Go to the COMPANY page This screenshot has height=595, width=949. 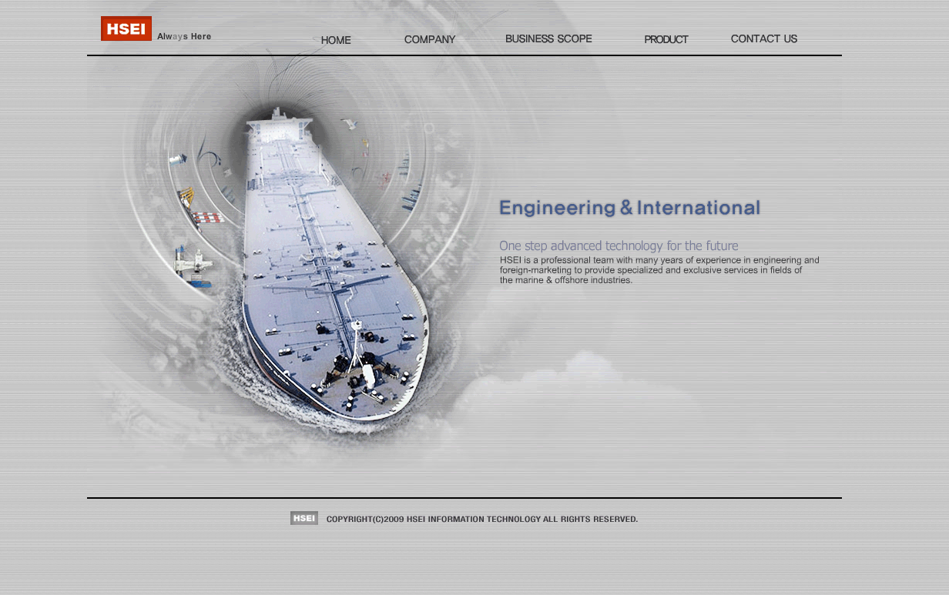tap(430, 39)
